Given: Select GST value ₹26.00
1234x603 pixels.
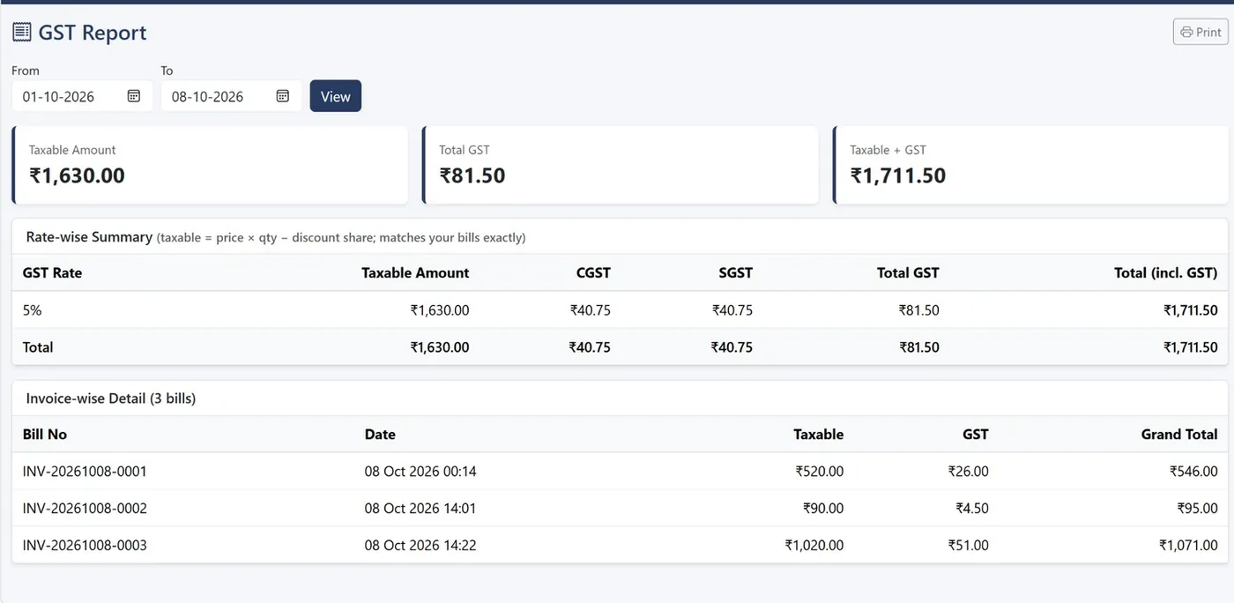Looking at the screenshot, I should 968,472.
